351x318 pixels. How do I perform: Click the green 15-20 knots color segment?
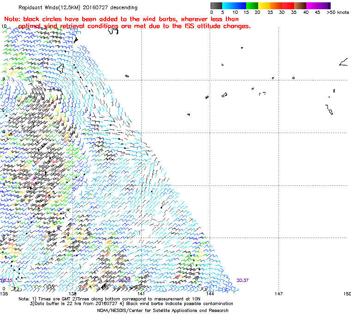(x=252, y=6)
